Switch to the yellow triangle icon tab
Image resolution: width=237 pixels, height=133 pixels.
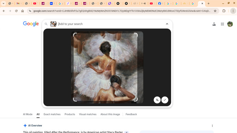point(184,3)
